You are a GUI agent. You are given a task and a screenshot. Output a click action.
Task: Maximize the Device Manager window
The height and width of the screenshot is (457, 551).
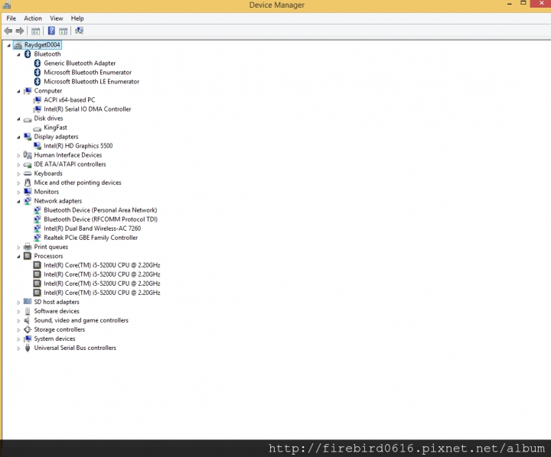[523, 3]
